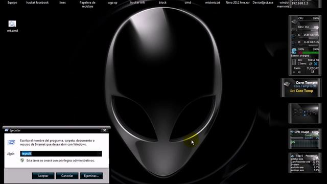This screenshot has width=327, height=184.
Task: Select the 'lines' desktop item label
Action: pos(62,3)
